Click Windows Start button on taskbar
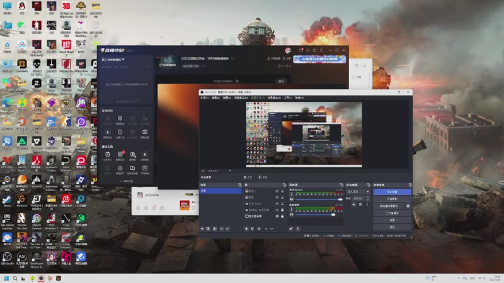The width and height of the screenshot is (504, 283). [x=6, y=278]
